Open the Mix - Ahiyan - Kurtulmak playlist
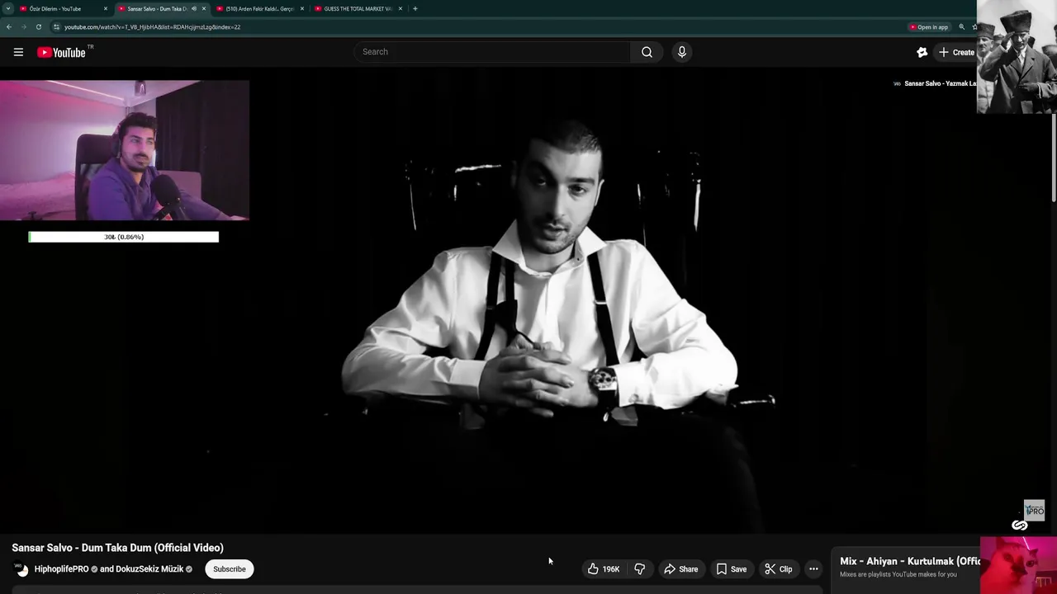Screen dimensions: 1057x594 [909, 562]
